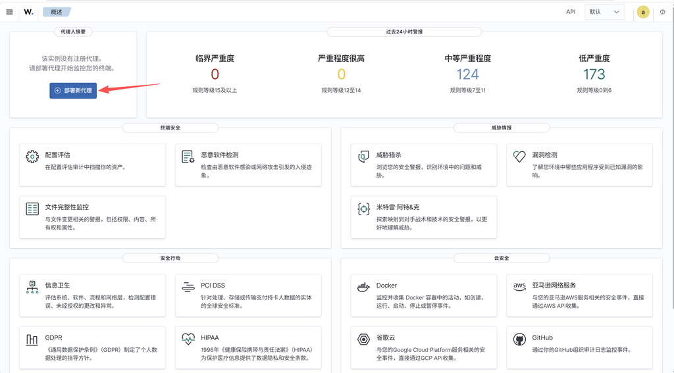Viewport: 674px width, 373px height.
Task: Open the 恶意软件检测 document icon card
Action: 248,165
